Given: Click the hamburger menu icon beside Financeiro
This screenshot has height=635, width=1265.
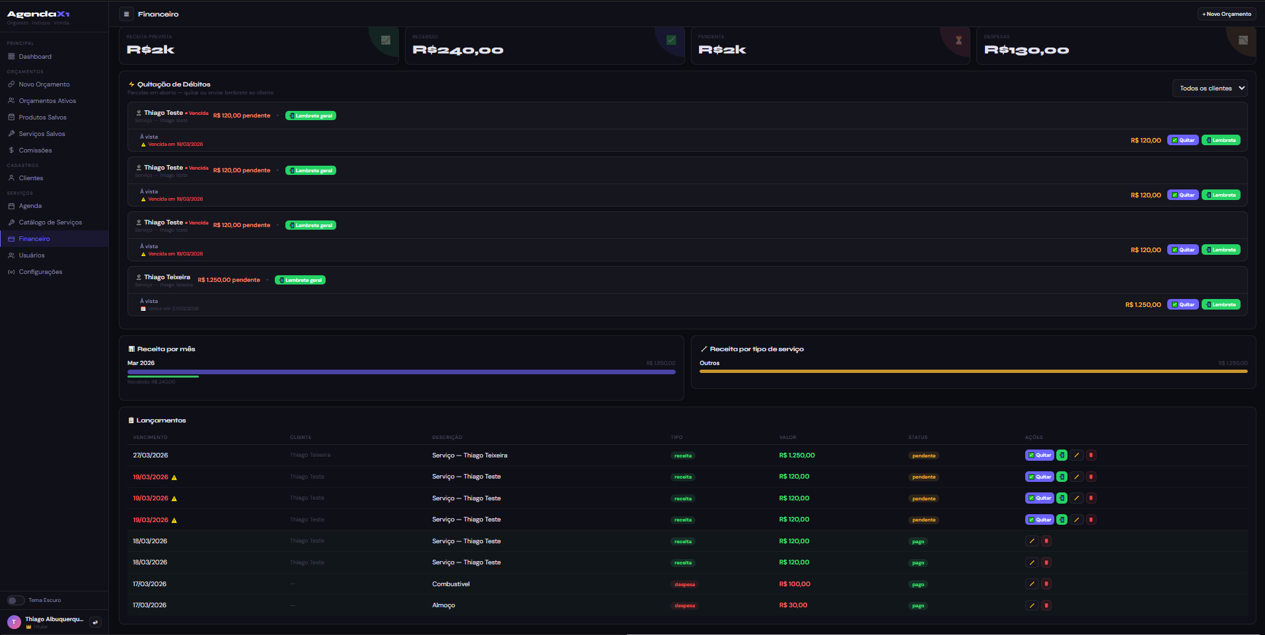Looking at the screenshot, I should (x=126, y=14).
